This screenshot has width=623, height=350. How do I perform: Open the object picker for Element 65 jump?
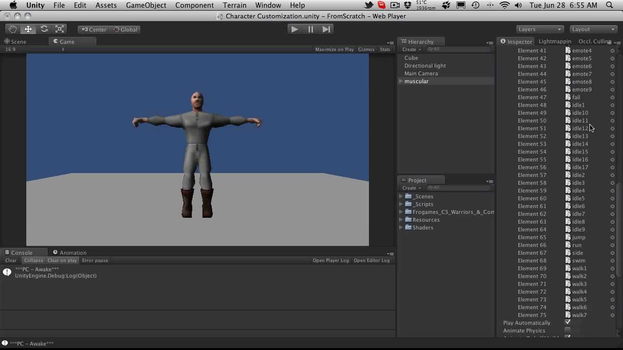(x=612, y=237)
